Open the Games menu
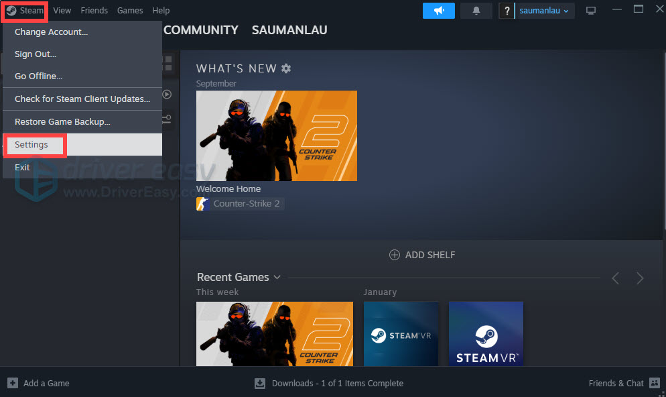Image resolution: width=666 pixels, height=397 pixels. 129,10
